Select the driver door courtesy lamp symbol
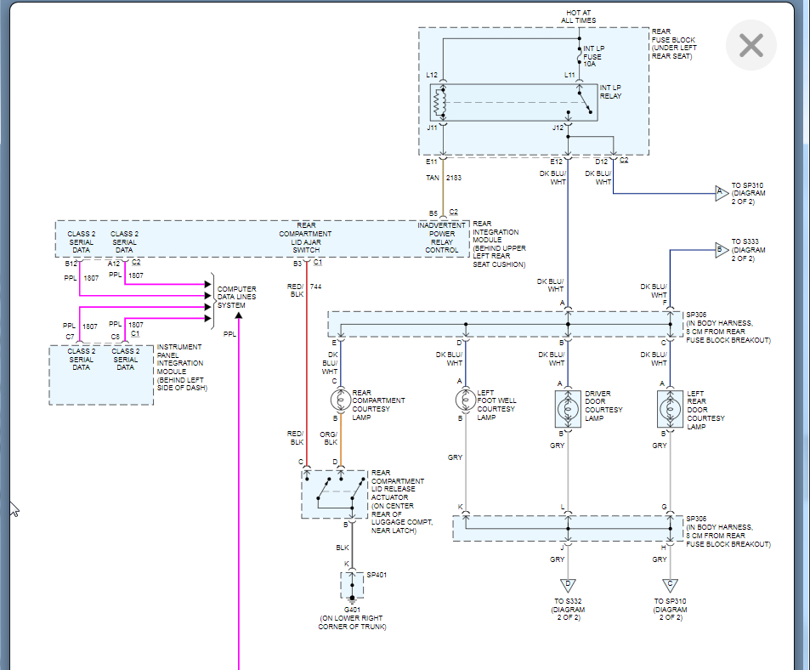Screen dimensions: 810x670 point(567,410)
